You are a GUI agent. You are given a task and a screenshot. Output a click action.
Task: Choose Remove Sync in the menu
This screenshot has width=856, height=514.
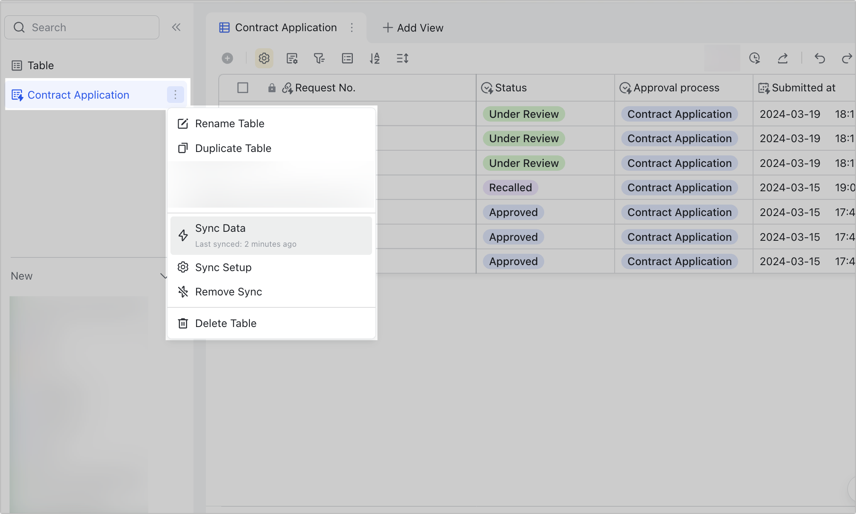point(229,292)
